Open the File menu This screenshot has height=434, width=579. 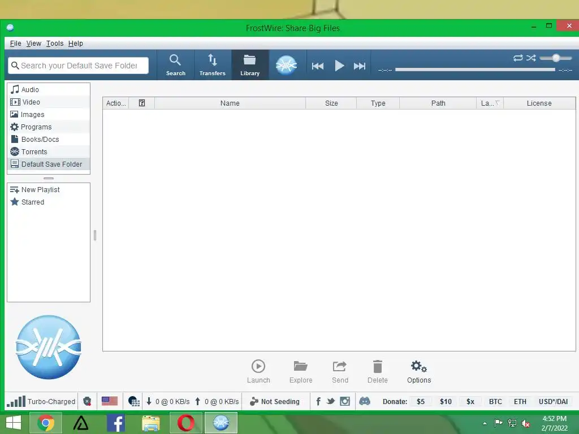point(15,44)
